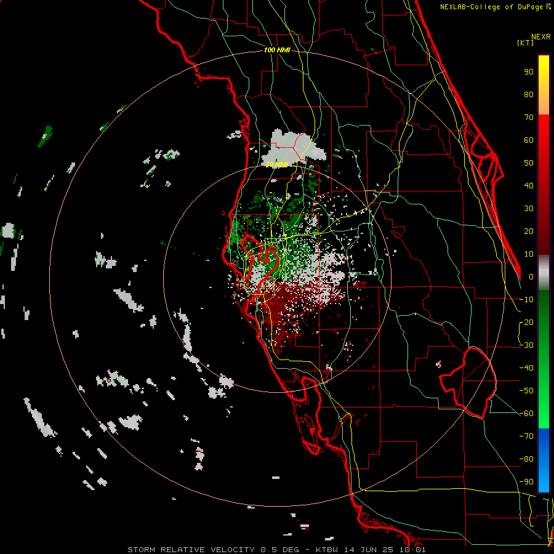Click the 50 value on velocity scale
The image size is (554, 554).
point(529,163)
